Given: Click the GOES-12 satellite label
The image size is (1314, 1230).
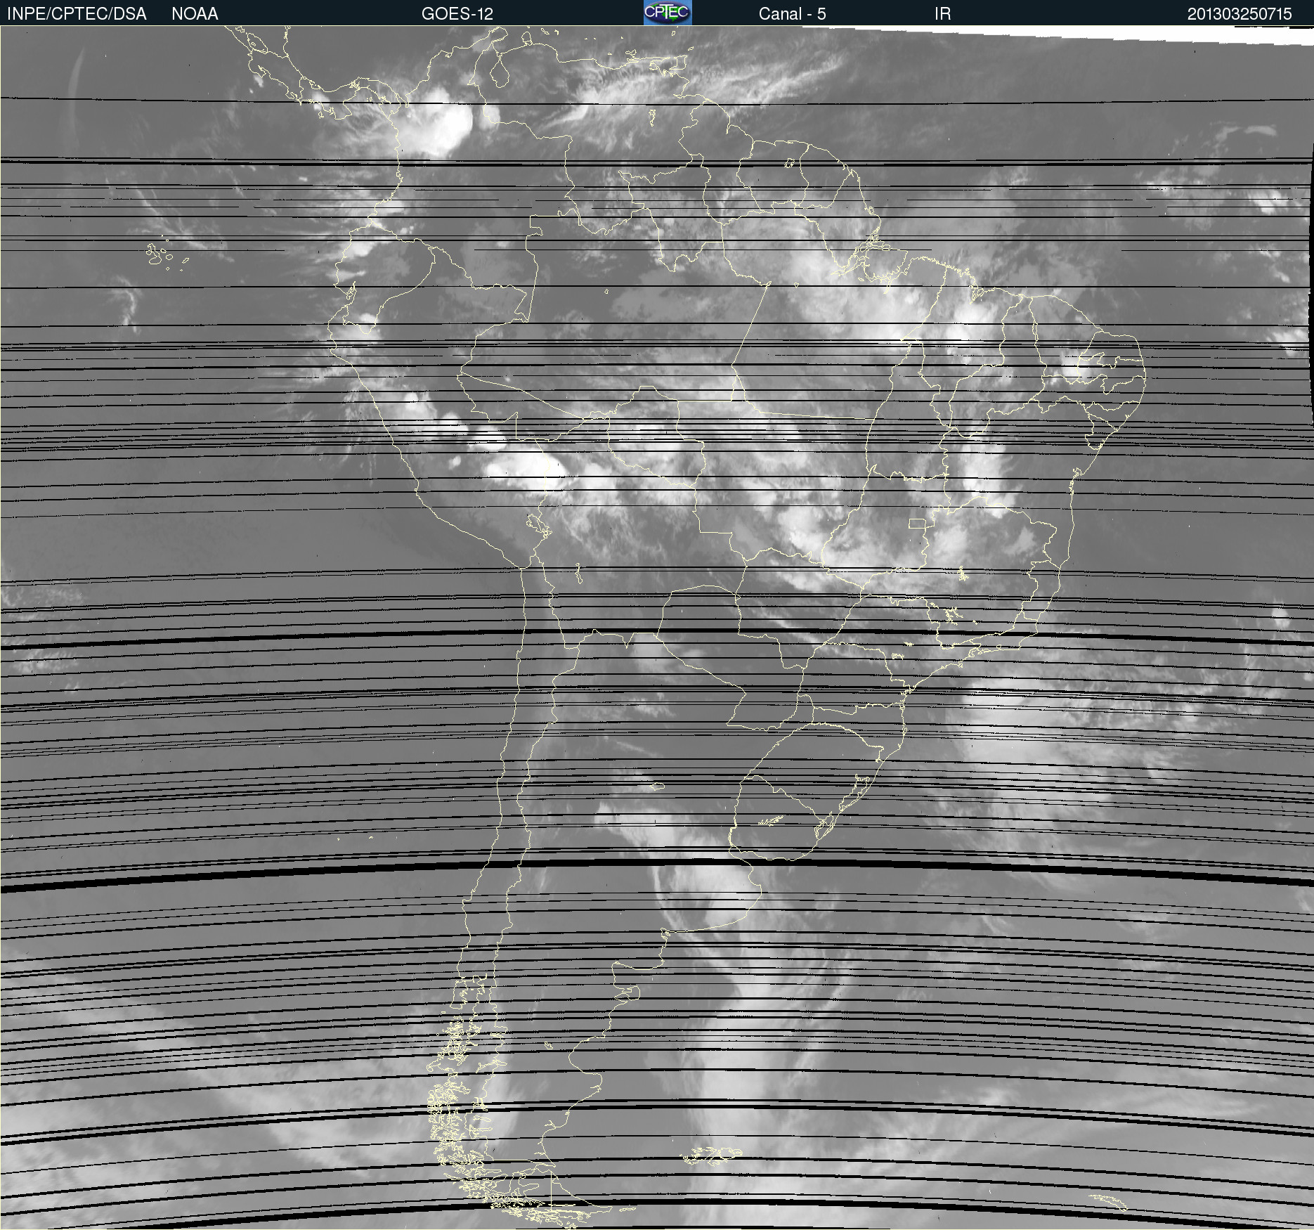Looking at the screenshot, I should (x=457, y=14).
